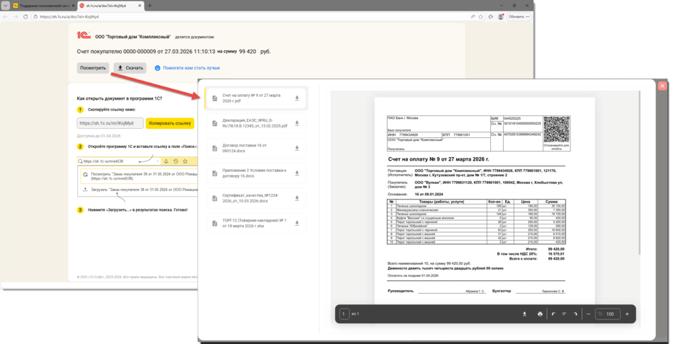Screen dimensions: 673x344
Task: Close the document preview overlay
Action: click(662, 86)
